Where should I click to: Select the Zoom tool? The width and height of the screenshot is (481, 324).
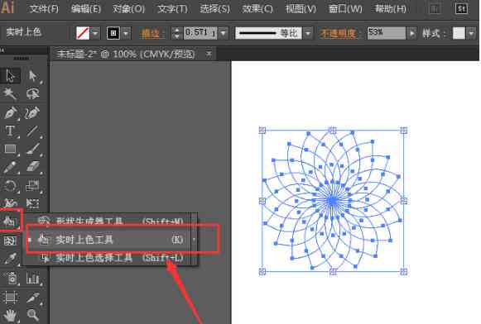point(33,316)
